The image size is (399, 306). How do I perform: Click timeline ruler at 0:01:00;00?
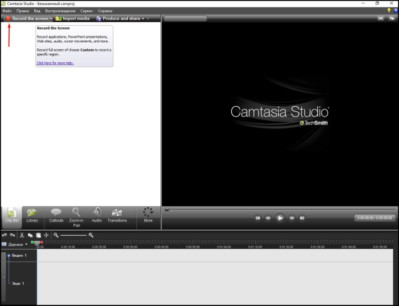point(224,247)
